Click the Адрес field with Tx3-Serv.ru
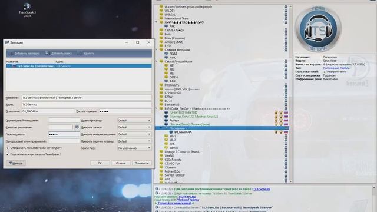This screenshot has height=212, width=377. point(87,105)
